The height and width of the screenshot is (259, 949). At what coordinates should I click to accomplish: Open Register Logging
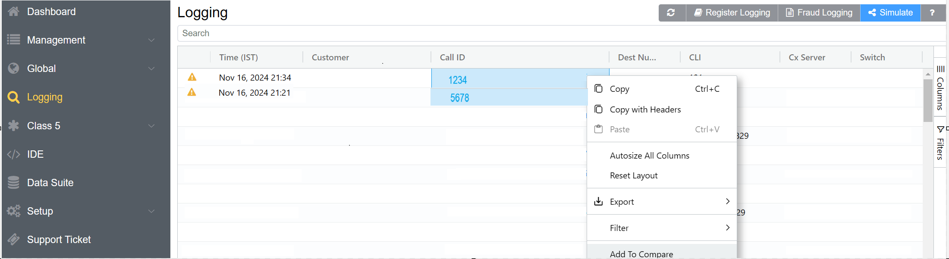(732, 12)
